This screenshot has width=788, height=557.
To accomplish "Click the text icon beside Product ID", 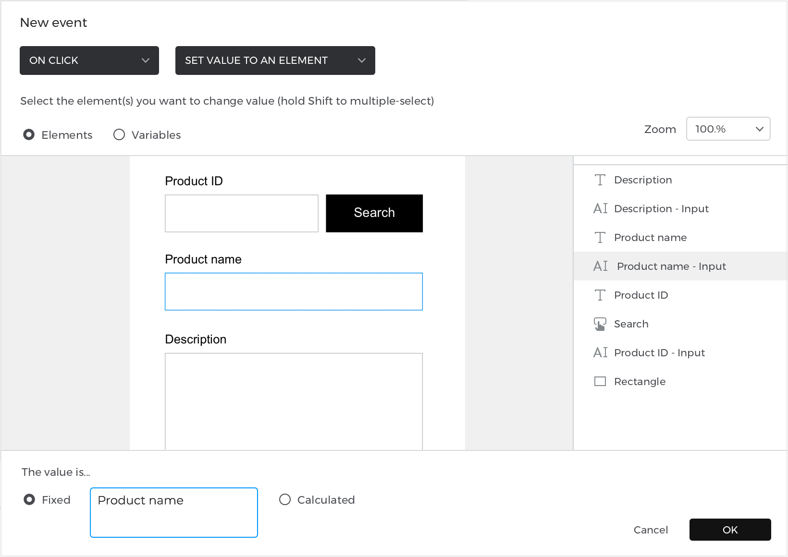I will (600, 295).
